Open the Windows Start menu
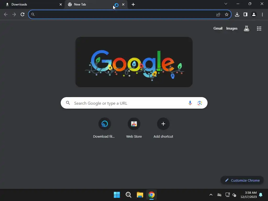Image resolution: width=268 pixels, height=201 pixels. point(117,195)
